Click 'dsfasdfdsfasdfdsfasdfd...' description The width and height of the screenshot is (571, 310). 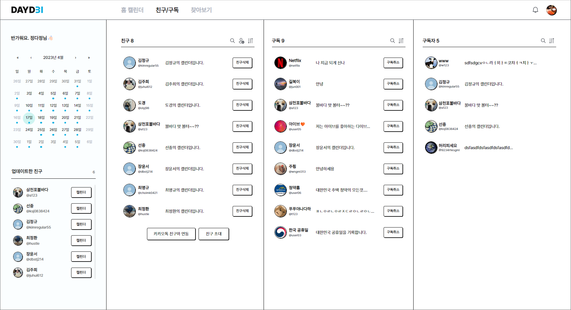tap(488, 147)
